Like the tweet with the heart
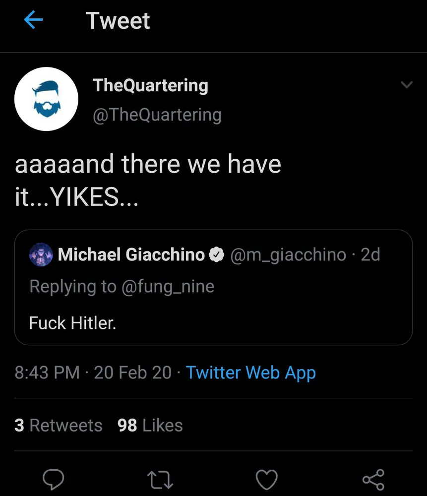This screenshot has height=496, width=427. [266, 479]
